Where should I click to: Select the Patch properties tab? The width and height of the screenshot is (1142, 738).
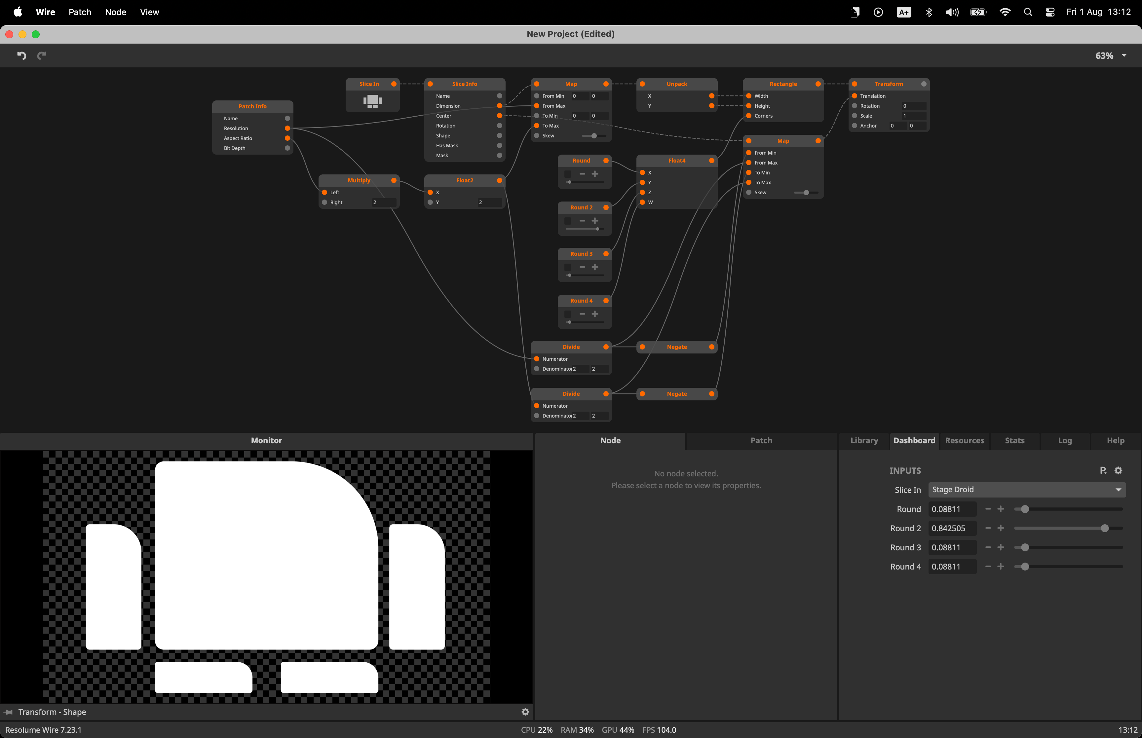pyautogui.click(x=761, y=440)
